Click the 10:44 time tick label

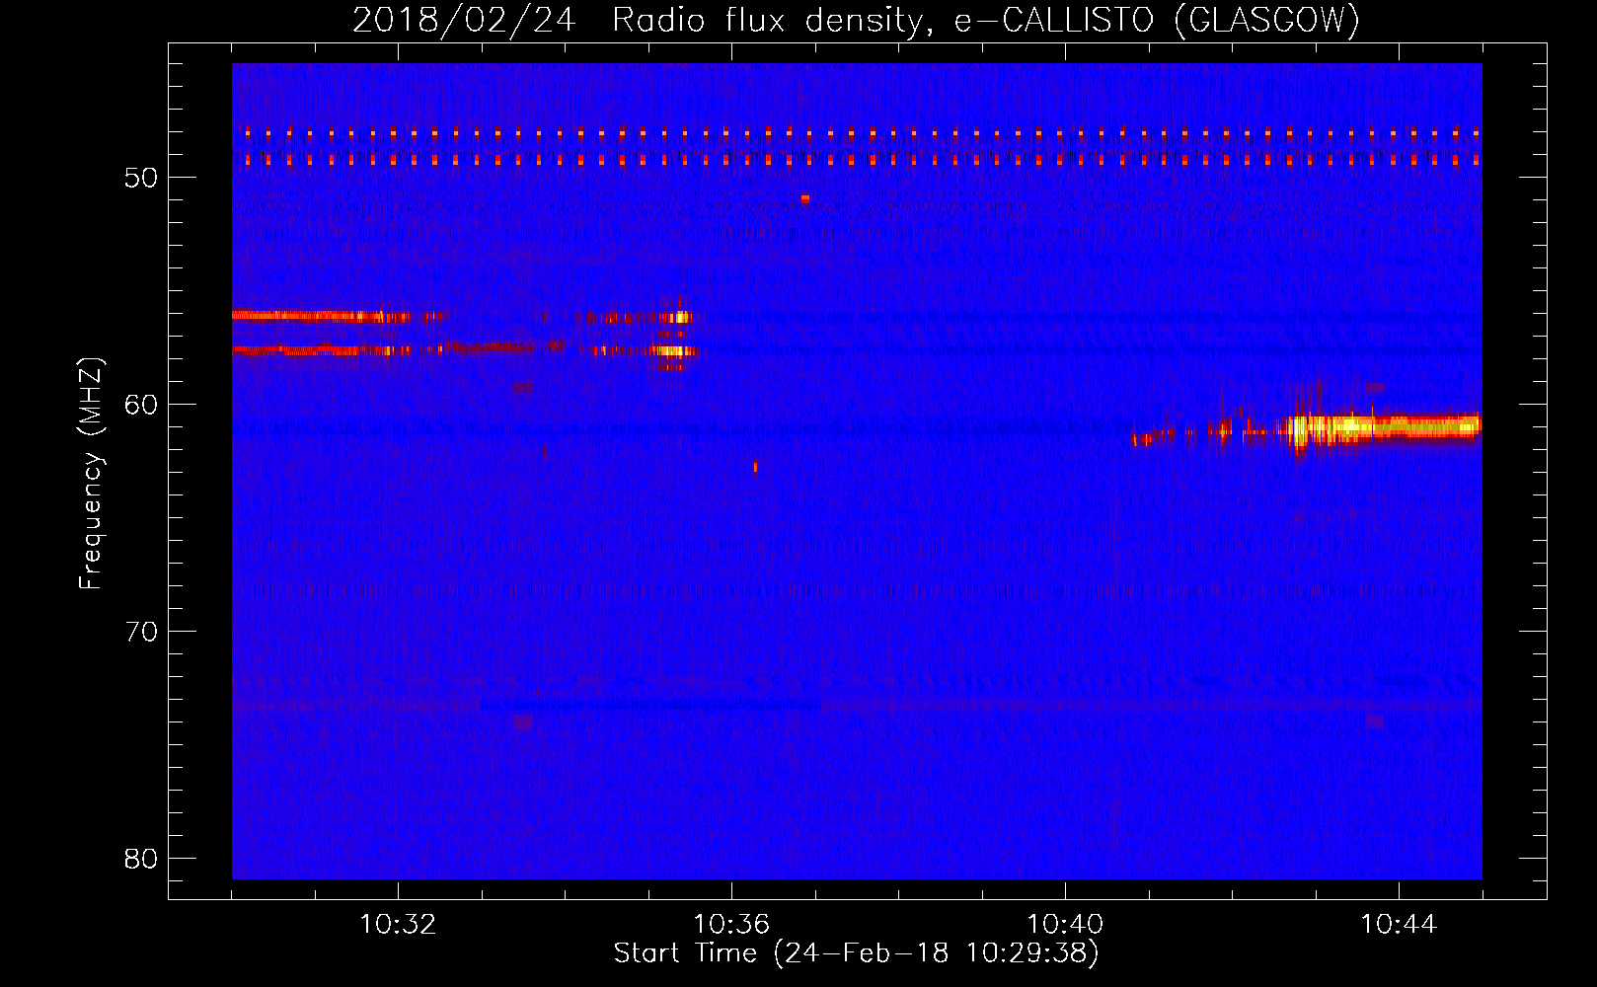tap(1399, 925)
